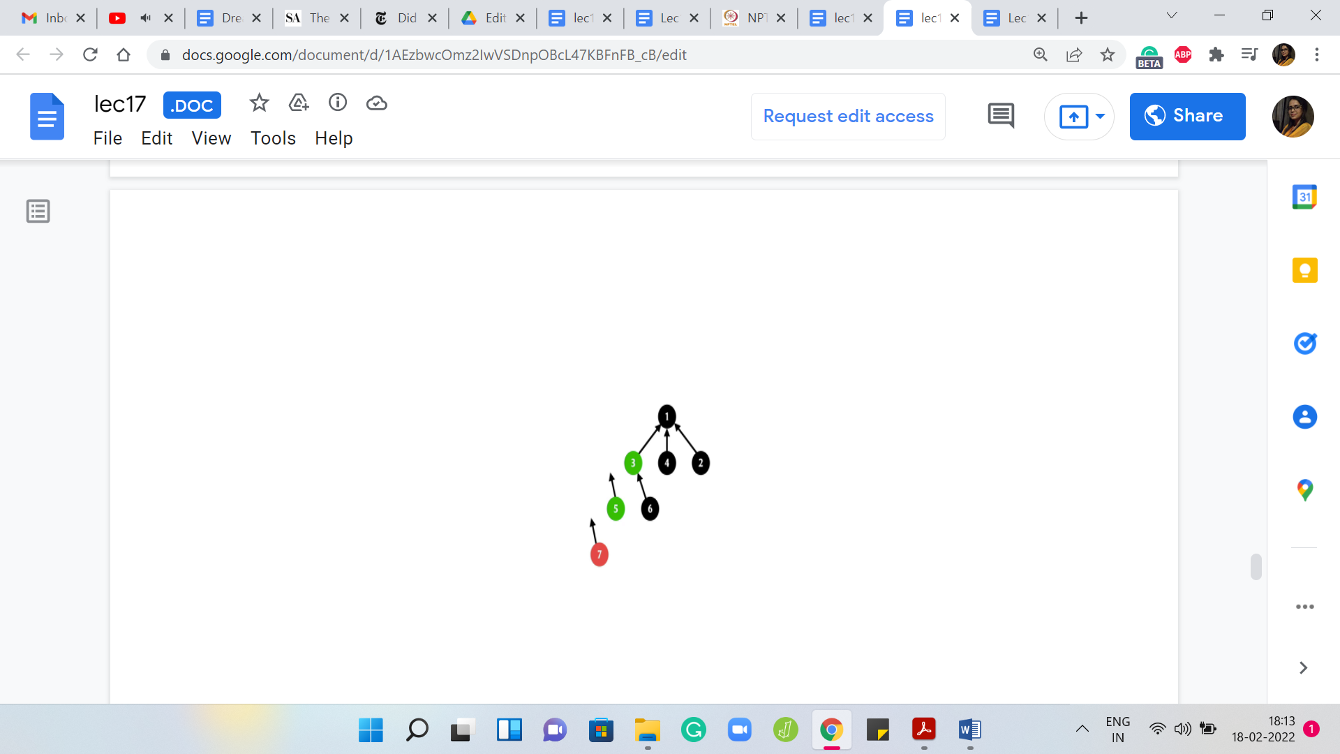Screen dimensions: 1340x754
Task: Open Google Tasks side panel
Action: pos(1304,343)
